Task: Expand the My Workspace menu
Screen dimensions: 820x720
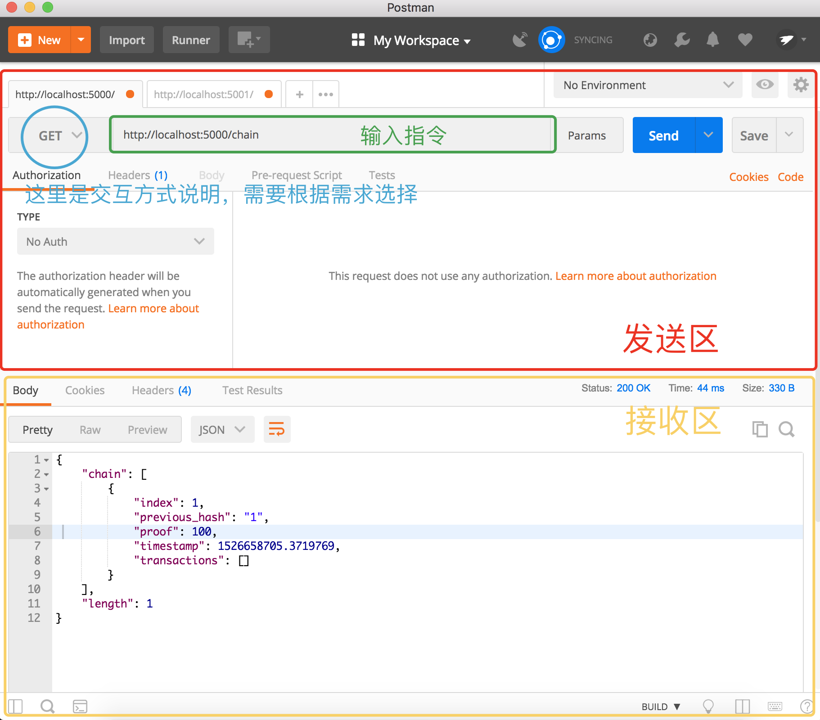Action: pyautogui.click(x=411, y=40)
